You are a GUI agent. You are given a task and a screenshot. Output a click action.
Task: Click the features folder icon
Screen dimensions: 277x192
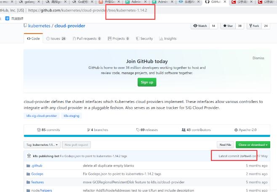(28, 182)
